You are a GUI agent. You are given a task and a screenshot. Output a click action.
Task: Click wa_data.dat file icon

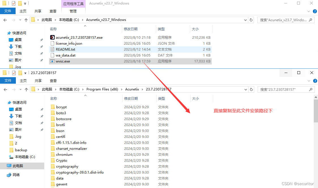[52, 55]
